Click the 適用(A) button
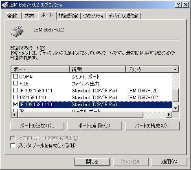Image resolution: width=191 pixels, height=170 pixels. (169, 162)
